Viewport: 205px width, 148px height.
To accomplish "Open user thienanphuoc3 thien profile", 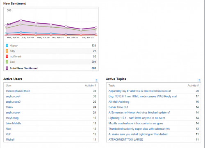I will [x=18, y=91].
